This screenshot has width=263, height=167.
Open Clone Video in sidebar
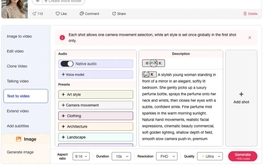tap(17, 66)
